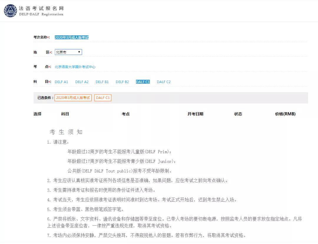Select the DALF C2 subject level
The image size is (318, 244).
163,82
